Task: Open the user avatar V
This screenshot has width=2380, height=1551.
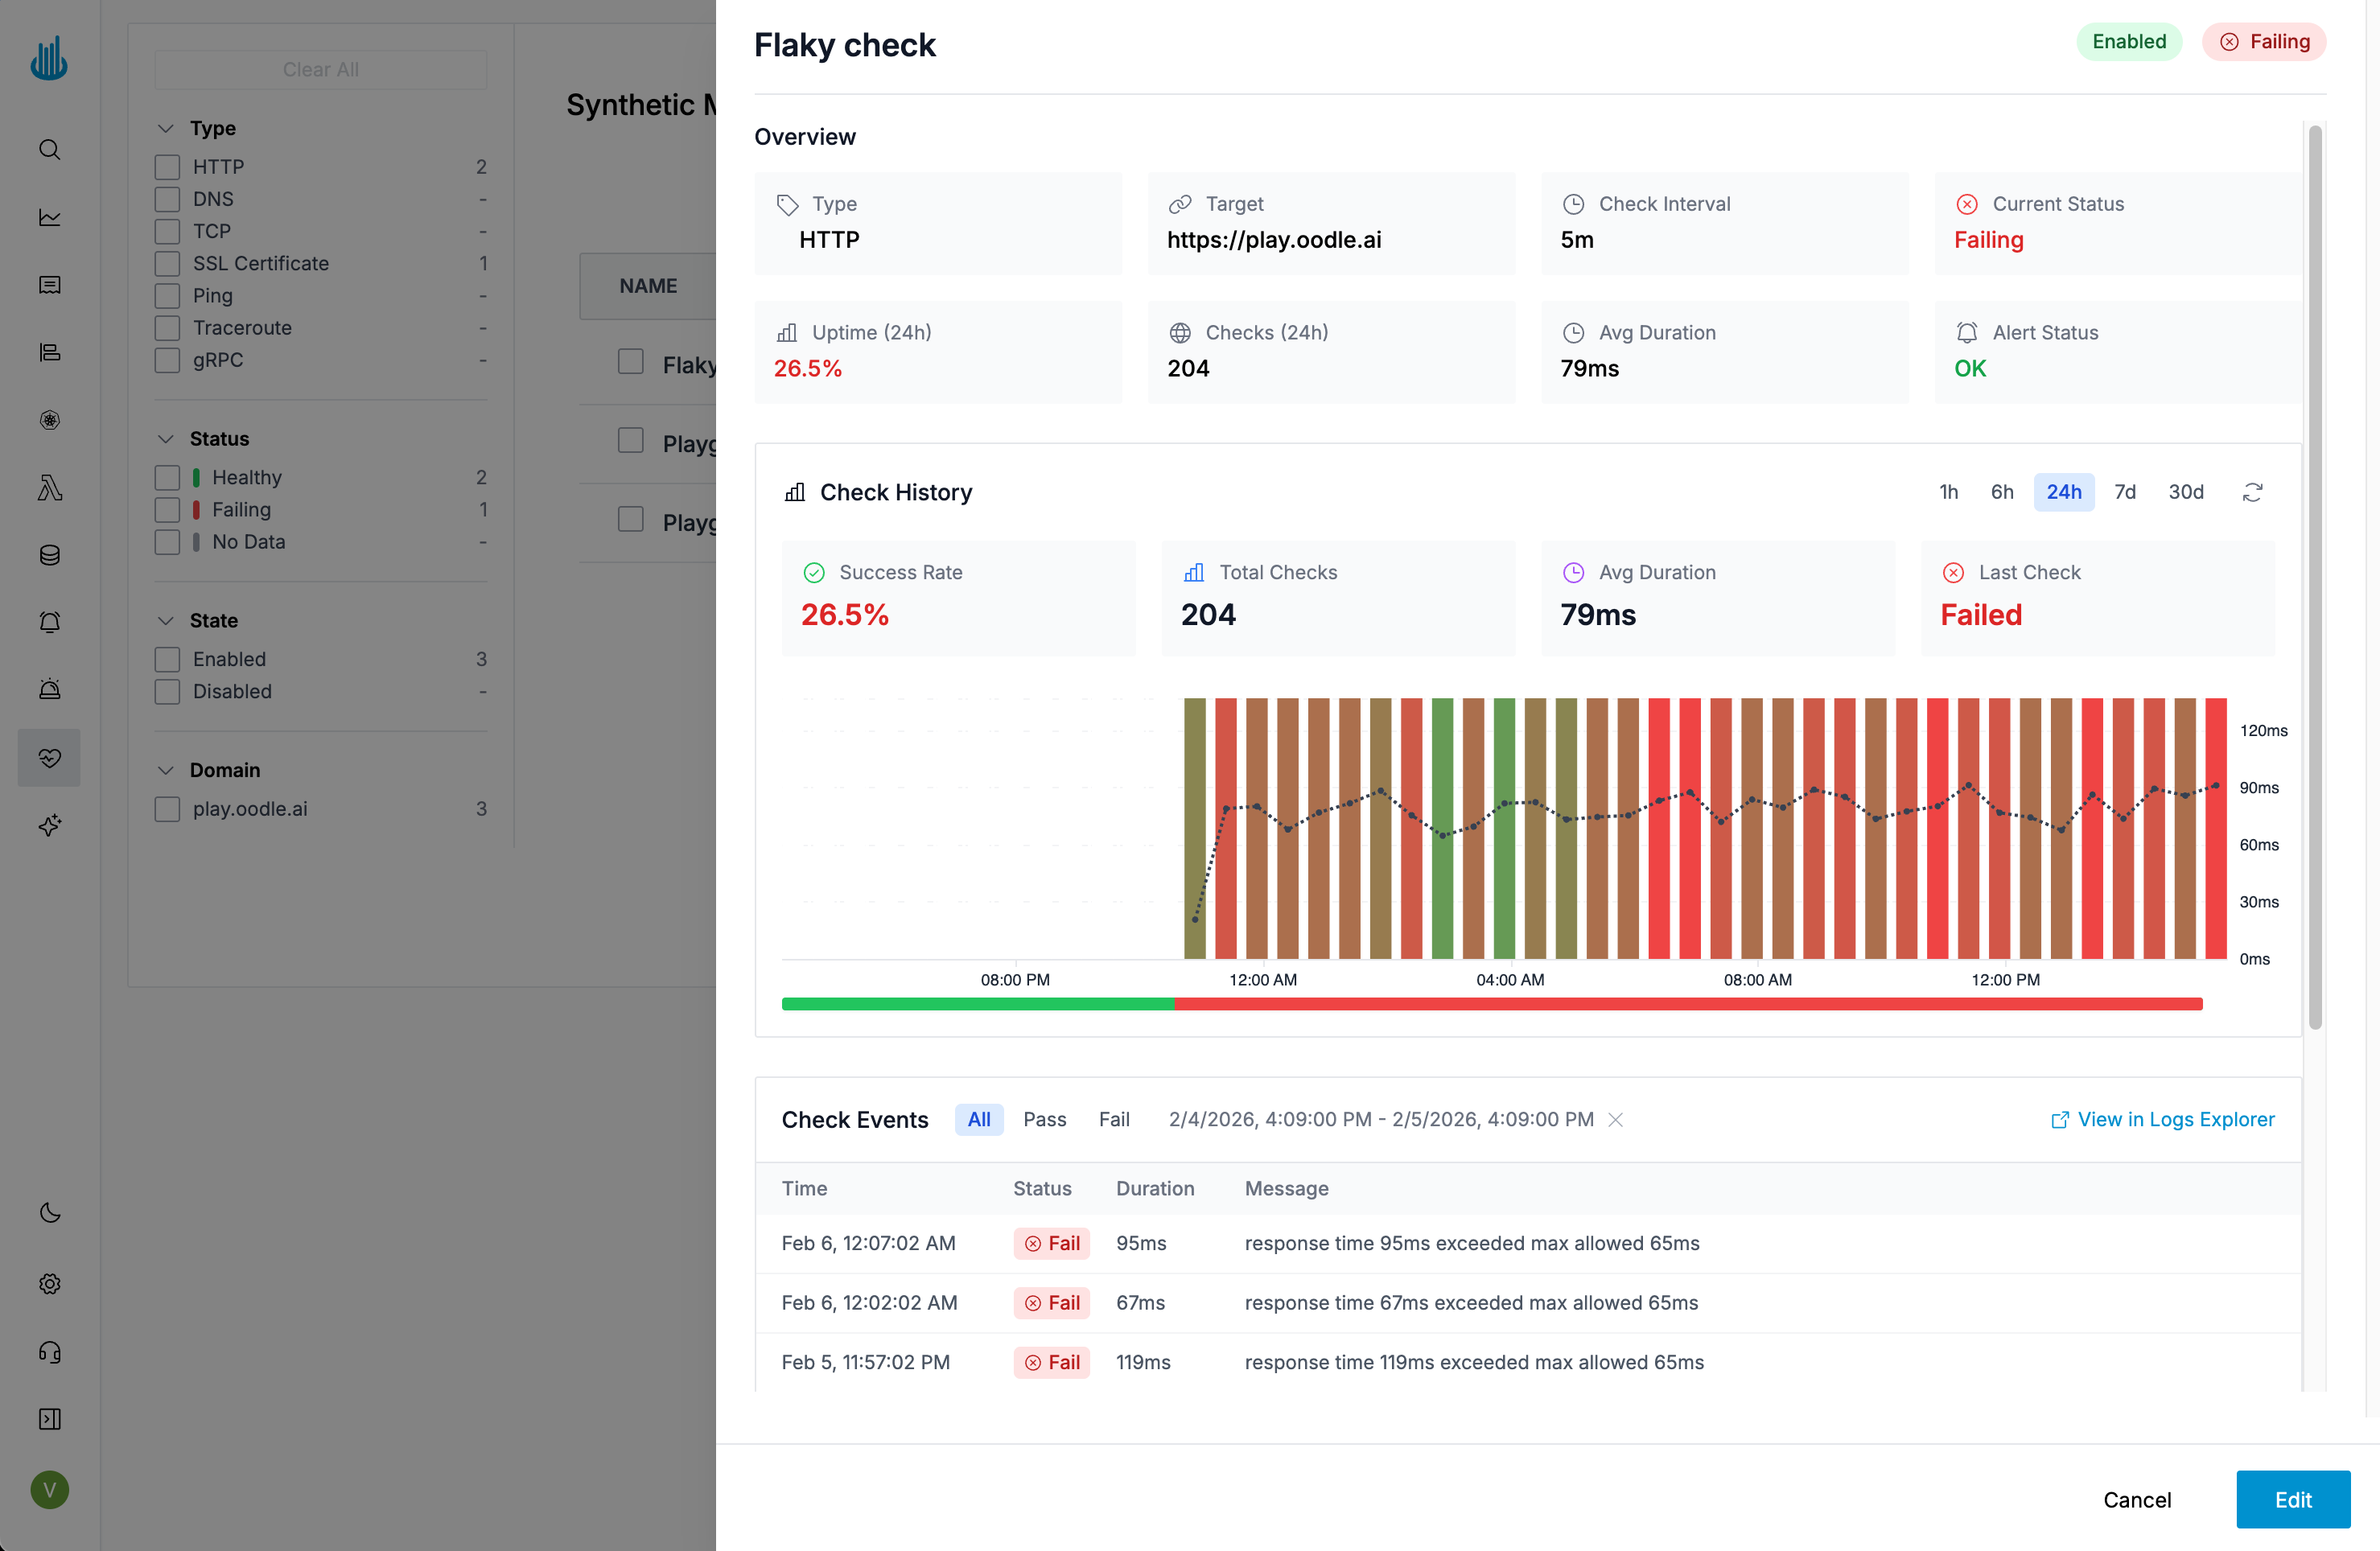Action: click(49, 1490)
